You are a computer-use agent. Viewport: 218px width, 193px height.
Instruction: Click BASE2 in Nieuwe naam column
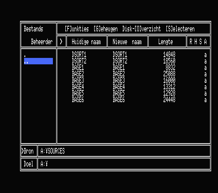pos(119,74)
